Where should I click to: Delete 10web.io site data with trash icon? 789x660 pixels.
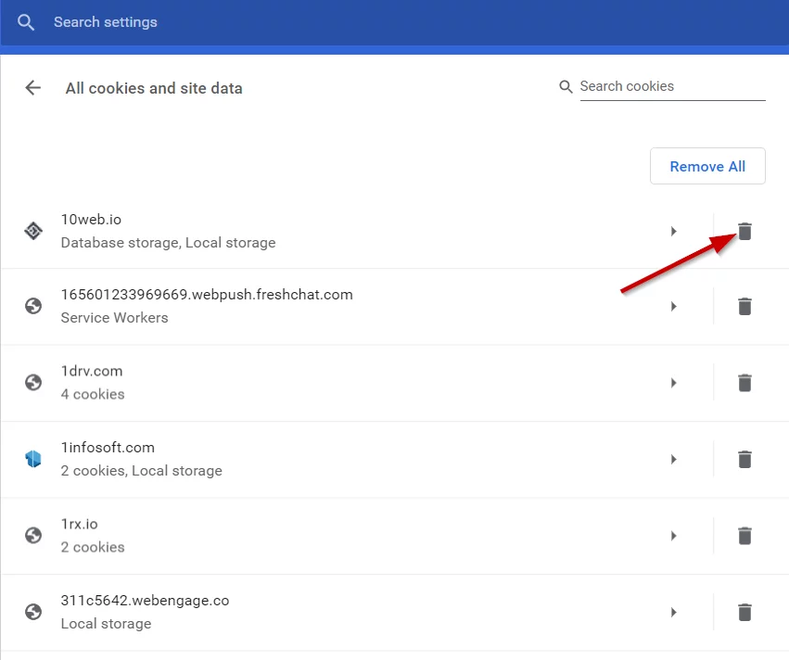pos(744,231)
